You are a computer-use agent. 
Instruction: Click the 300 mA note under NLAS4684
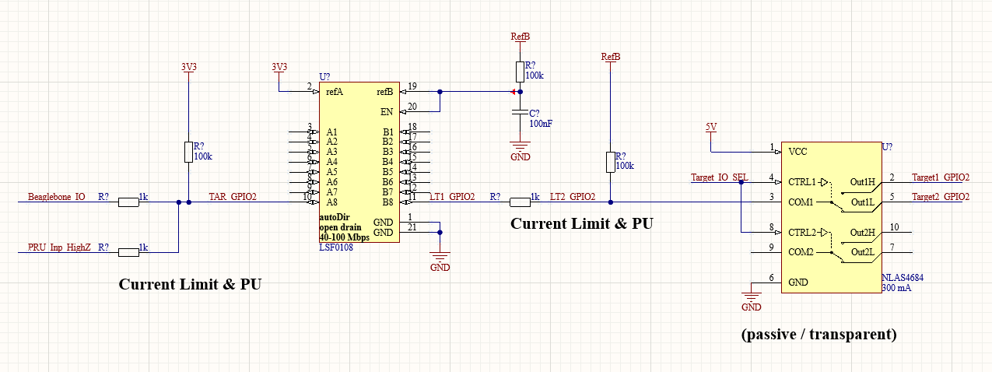(896, 287)
